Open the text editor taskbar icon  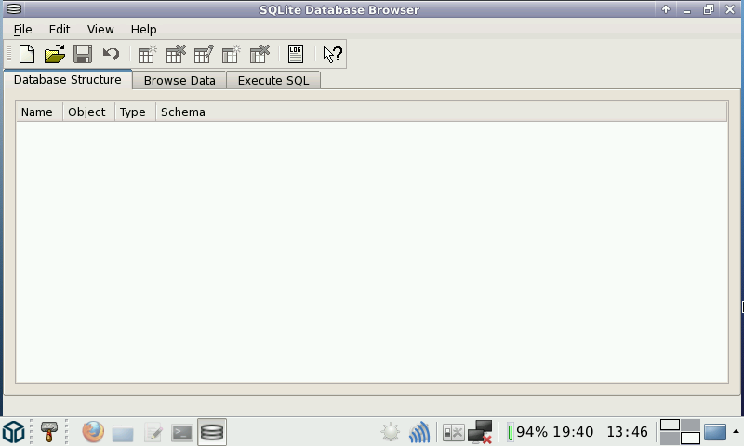[153, 432]
